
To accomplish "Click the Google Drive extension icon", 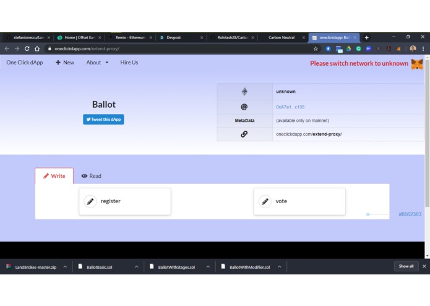I will point(348,48).
